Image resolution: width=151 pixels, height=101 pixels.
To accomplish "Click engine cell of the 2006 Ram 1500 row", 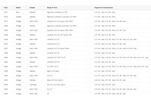I will click(121, 57).
